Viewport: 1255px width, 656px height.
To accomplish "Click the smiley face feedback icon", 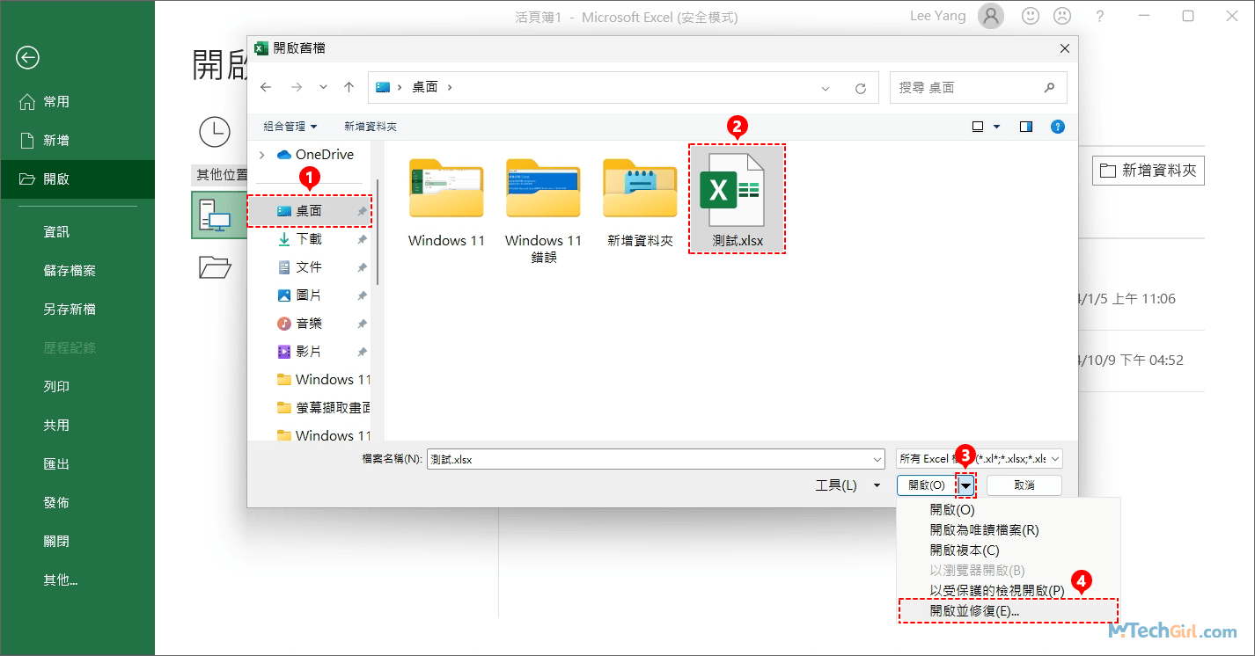I will pos(1030,16).
